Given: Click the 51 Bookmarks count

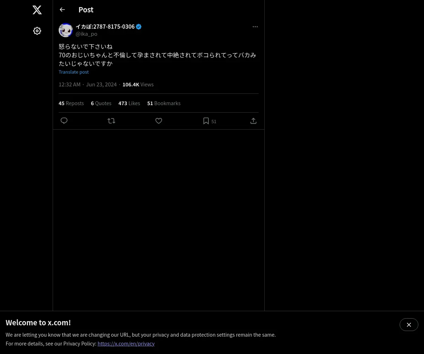Looking at the screenshot, I should point(164,103).
